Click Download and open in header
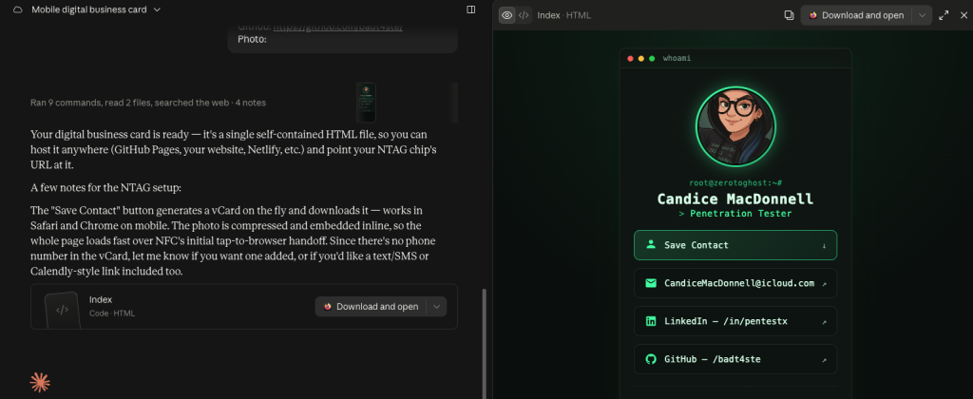The image size is (973, 399). 856,15
